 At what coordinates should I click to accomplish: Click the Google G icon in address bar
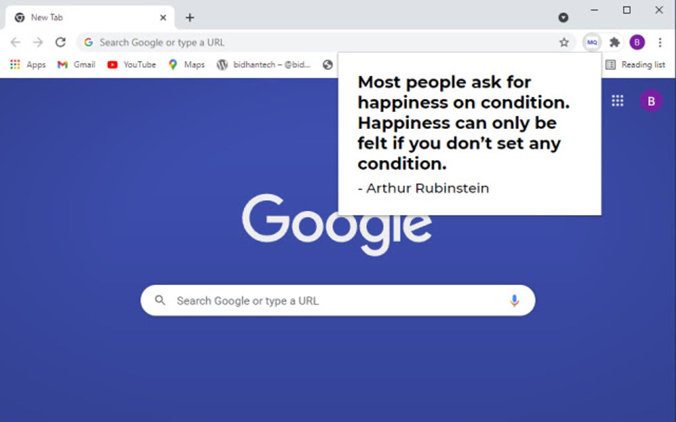[88, 42]
